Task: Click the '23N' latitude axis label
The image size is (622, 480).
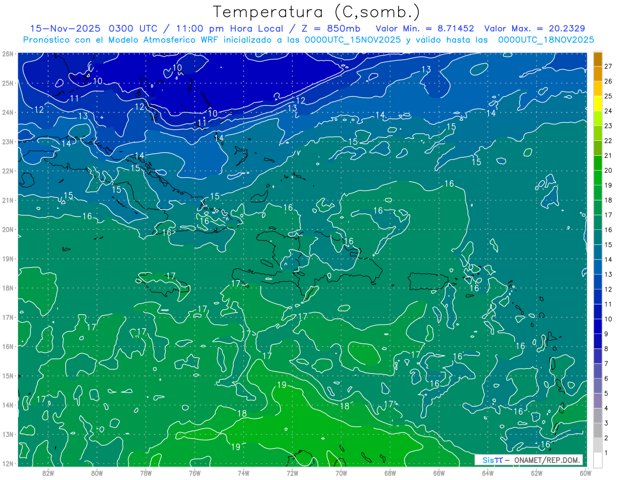Action: pos(7,141)
